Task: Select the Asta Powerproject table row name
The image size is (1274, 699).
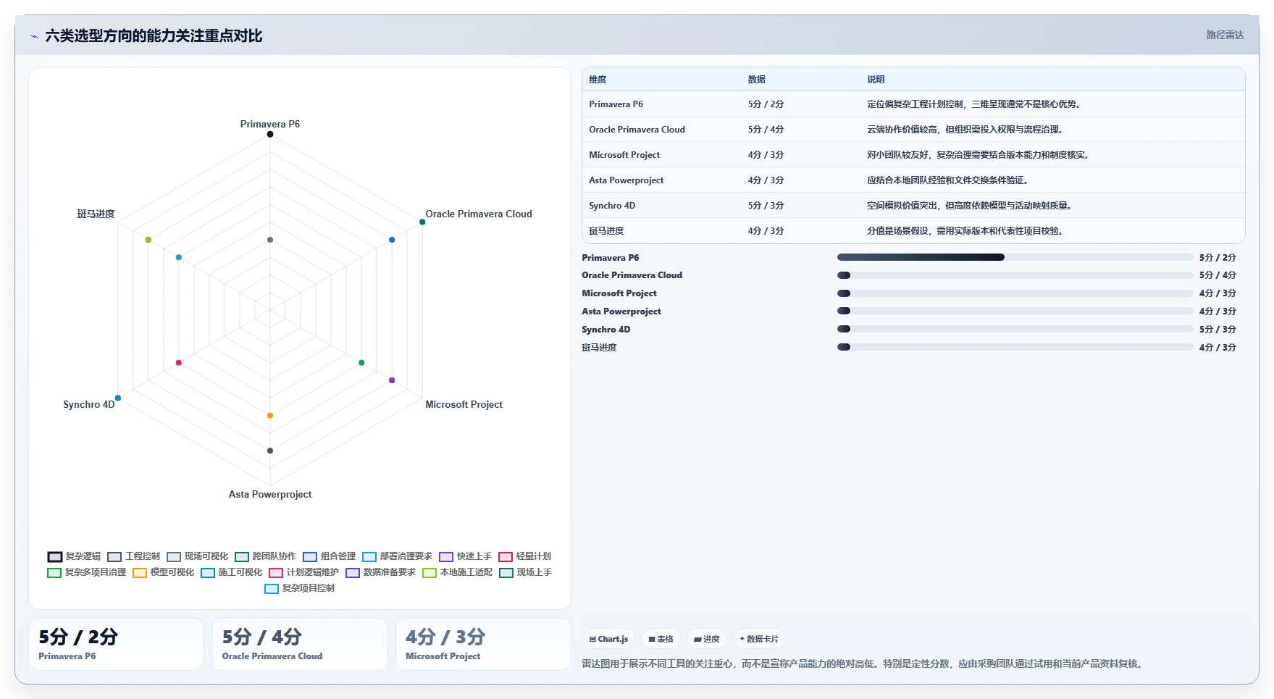Action: coord(626,180)
